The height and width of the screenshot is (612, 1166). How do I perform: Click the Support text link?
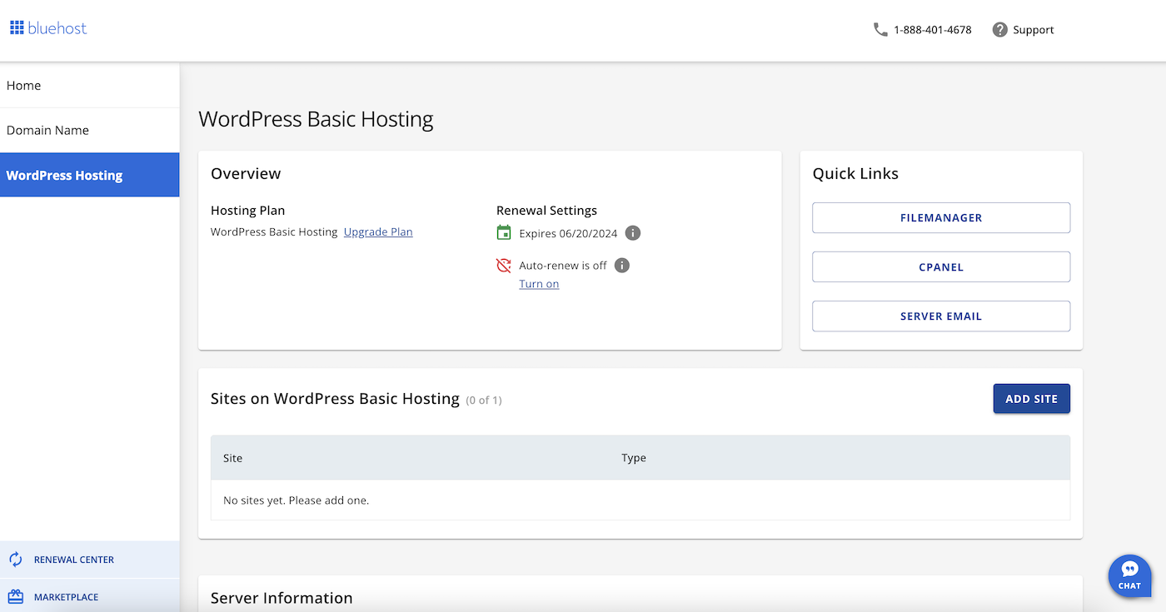[1034, 30]
